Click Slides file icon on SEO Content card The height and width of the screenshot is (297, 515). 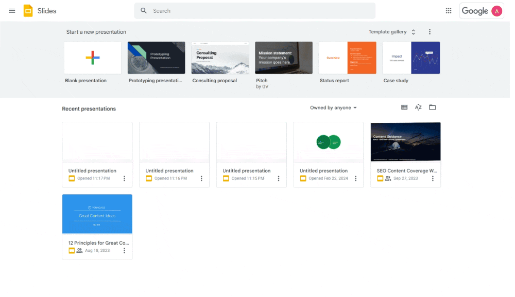[380, 178]
